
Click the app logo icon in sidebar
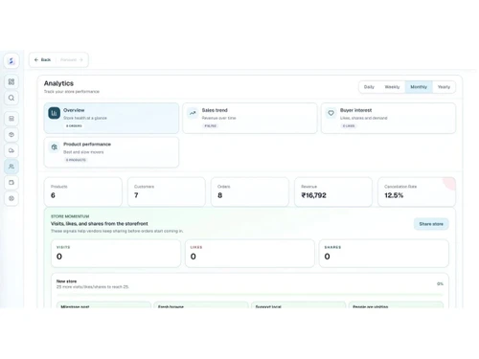click(11, 60)
